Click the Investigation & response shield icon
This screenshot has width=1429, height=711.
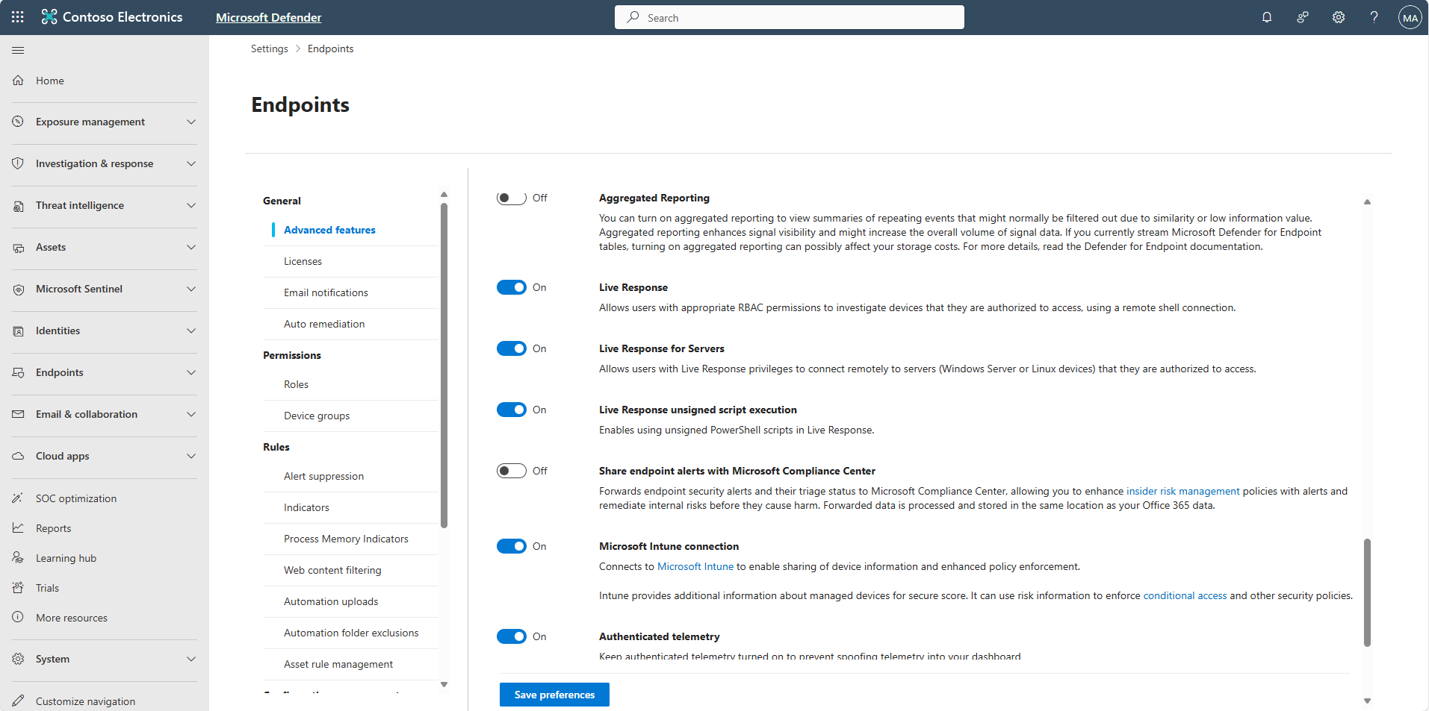[18, 163]
